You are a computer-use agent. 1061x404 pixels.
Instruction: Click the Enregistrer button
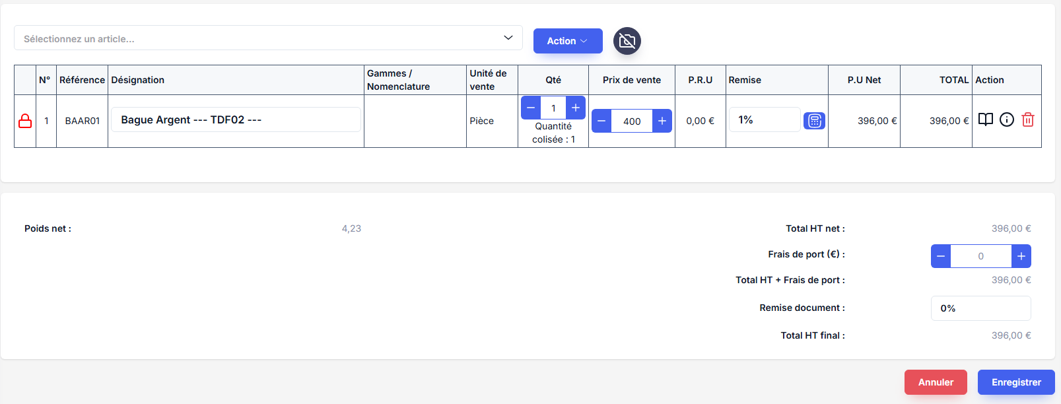(x=1015, y=382)
